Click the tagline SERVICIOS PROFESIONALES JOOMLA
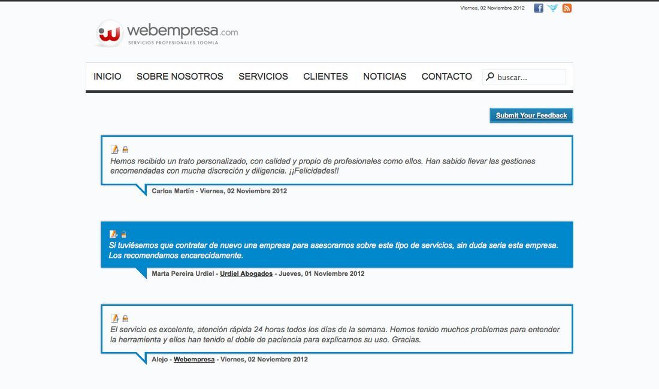The width and height of the screenshot is (659, 389). coord(173,43)
